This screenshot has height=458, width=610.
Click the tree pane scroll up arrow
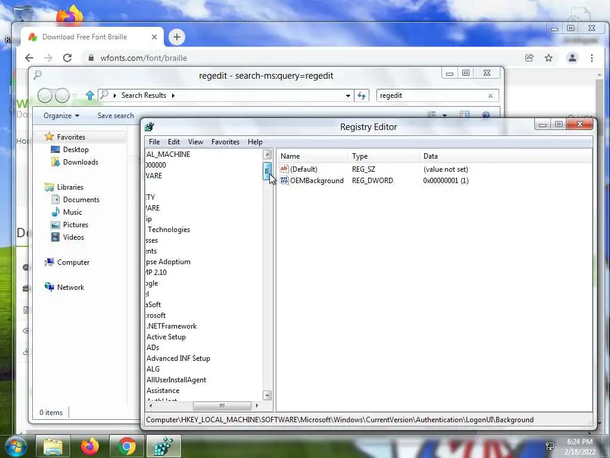[267, 154]
